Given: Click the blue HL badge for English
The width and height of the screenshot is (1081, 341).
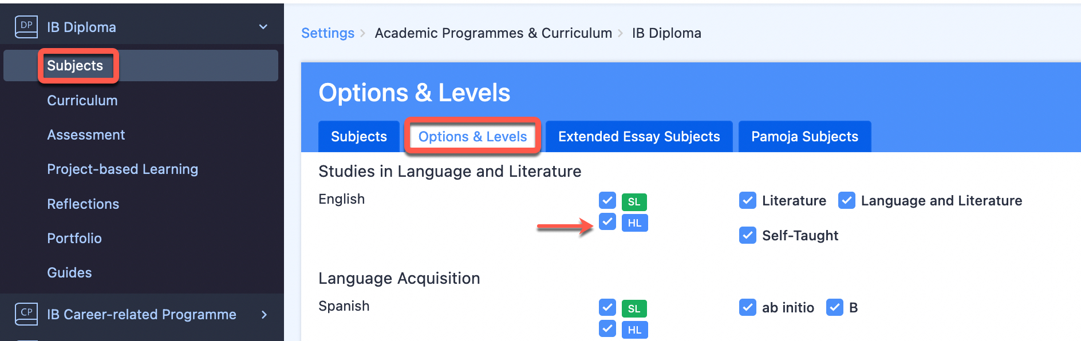Looking at the screenshot, I should point(634,223).
